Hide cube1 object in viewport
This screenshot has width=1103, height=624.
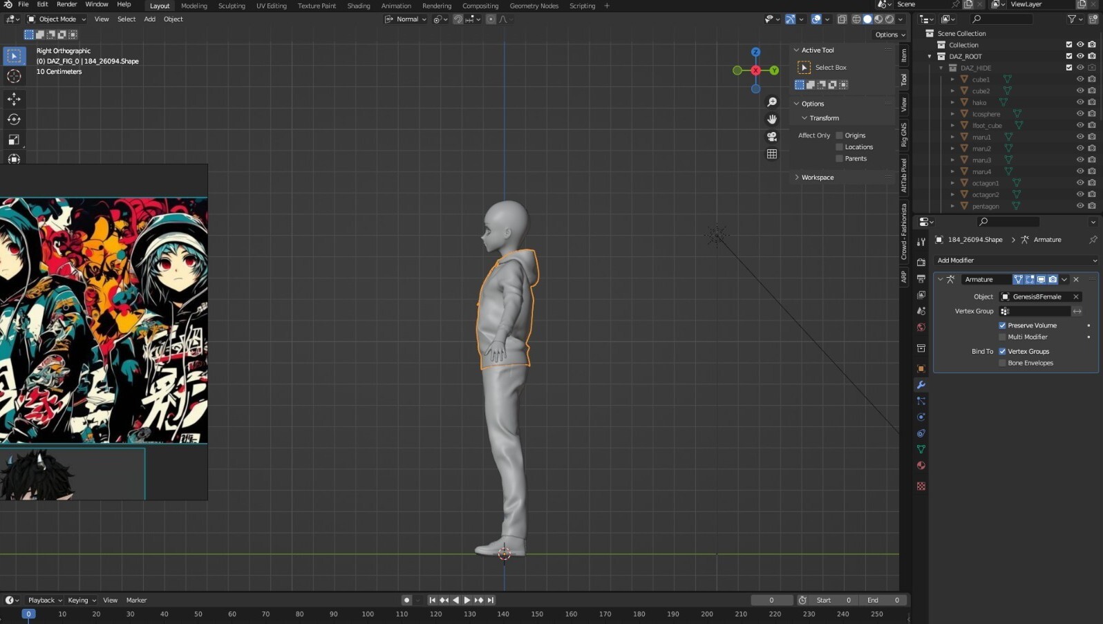[1080, 79]
